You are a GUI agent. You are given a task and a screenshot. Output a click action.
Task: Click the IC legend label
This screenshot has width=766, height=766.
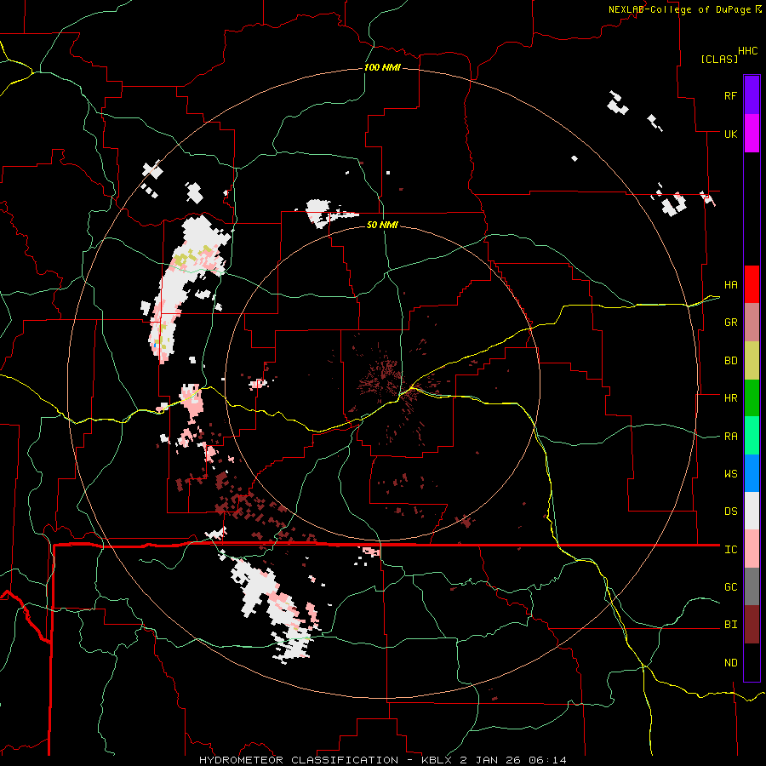[x=730, y=550]
